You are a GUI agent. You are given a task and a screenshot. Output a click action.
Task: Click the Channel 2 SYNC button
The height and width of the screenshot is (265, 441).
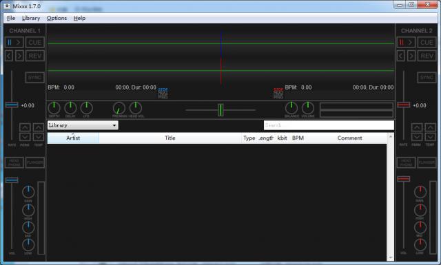(x=427, y=77)
